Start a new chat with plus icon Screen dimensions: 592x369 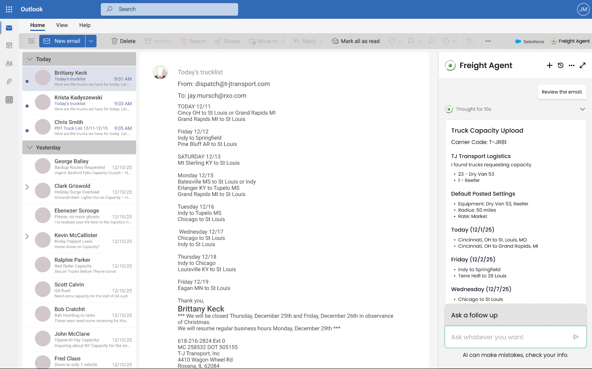549,65
